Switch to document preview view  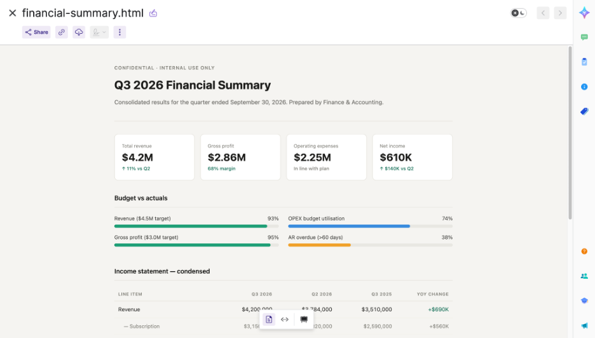pos(269,320)
